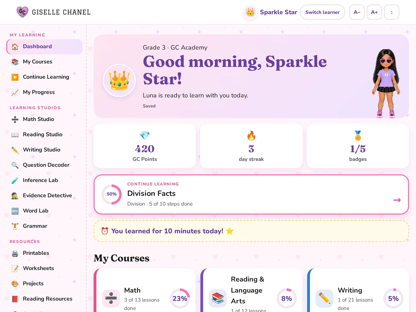Click the Reading Resources red book icon
Viewport: 416px width, 312px height.
[15, 299]
